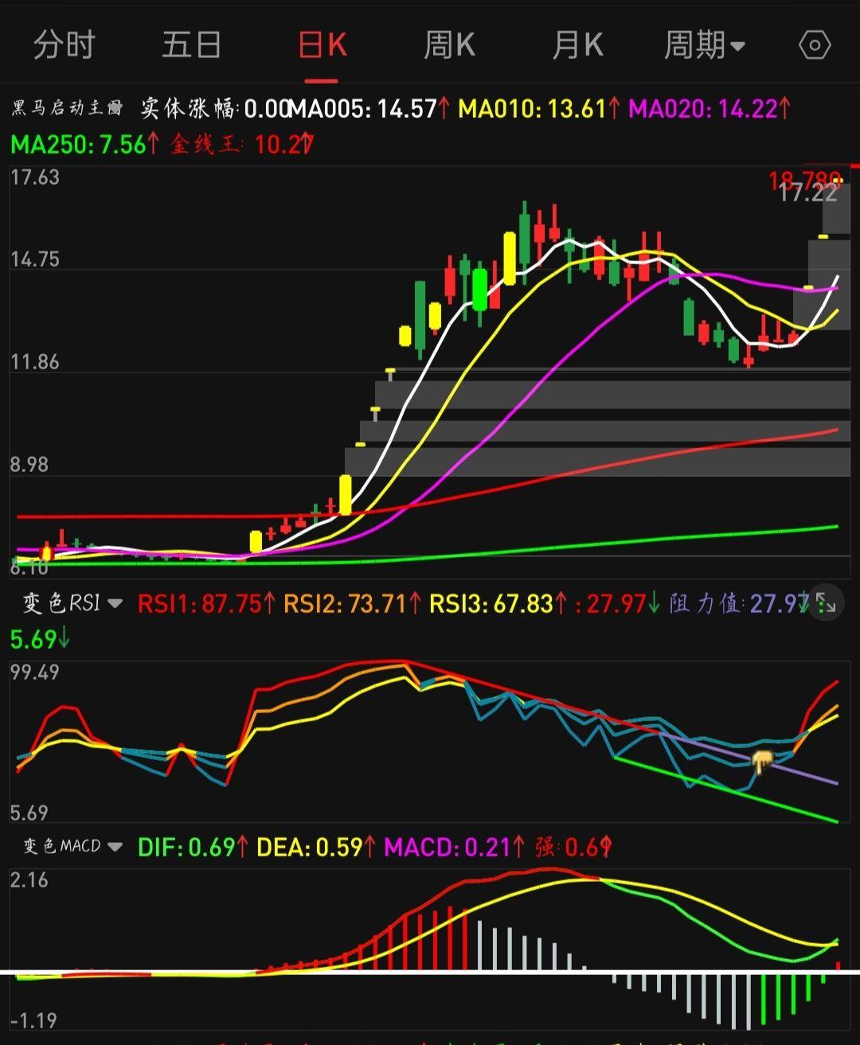Select the 月K monthly chart tab
The height and width of the screenshot is (1045, 860).
pos(576,45)
